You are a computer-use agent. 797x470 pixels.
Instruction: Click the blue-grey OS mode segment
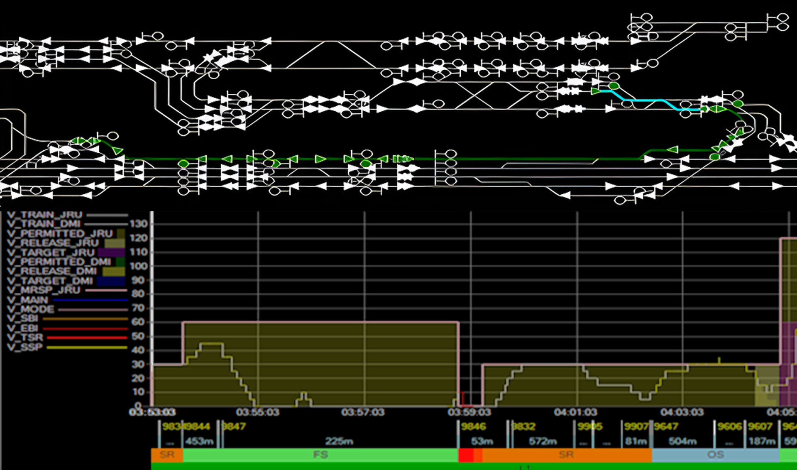(715, 455)
